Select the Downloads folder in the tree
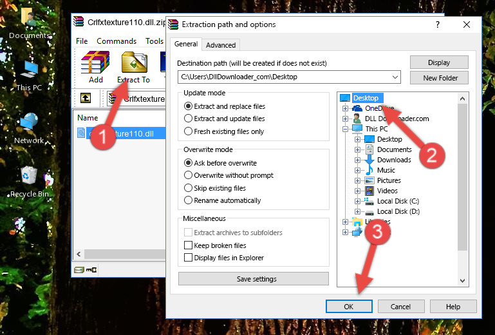495x335 pixels. [394, 160]
